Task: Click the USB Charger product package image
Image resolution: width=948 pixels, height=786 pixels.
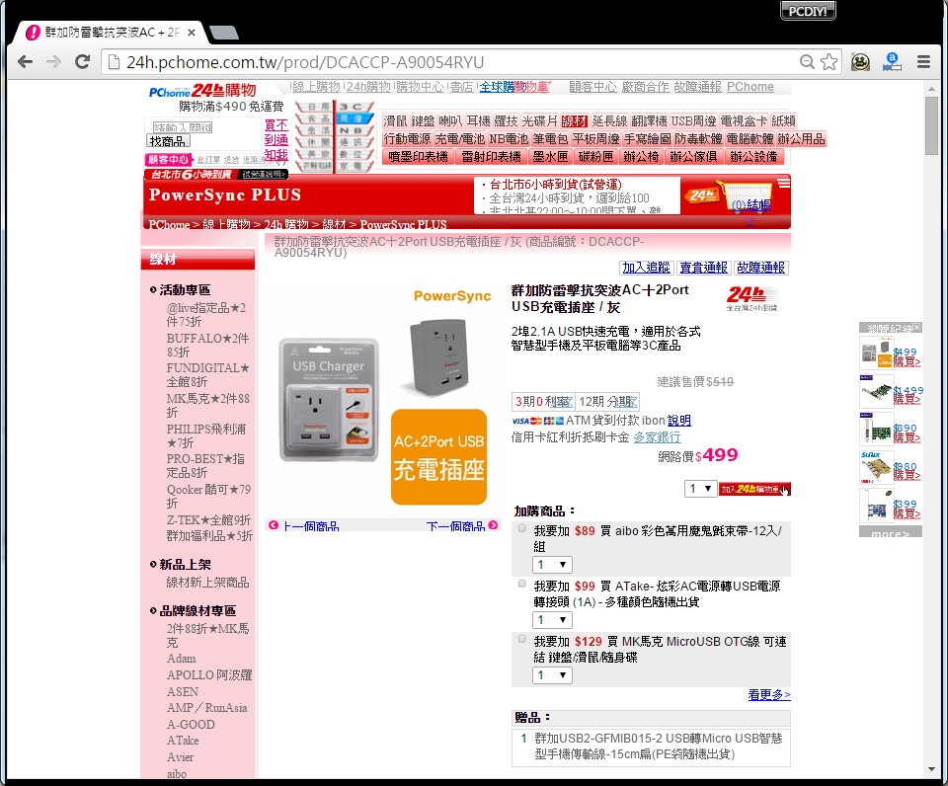Action: [329, 400]
